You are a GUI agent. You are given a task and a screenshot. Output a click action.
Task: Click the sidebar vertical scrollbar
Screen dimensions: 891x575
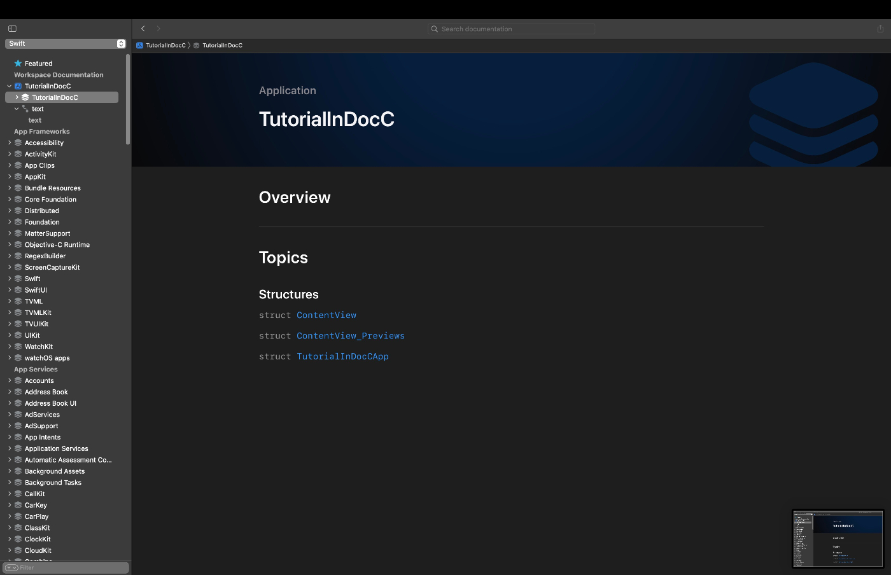point(128,99)
